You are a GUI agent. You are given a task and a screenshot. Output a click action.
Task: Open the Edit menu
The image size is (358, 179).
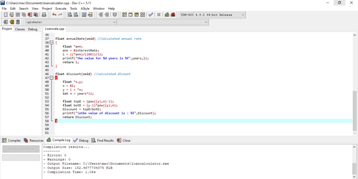pyautogui.click(x=13, y=9)
